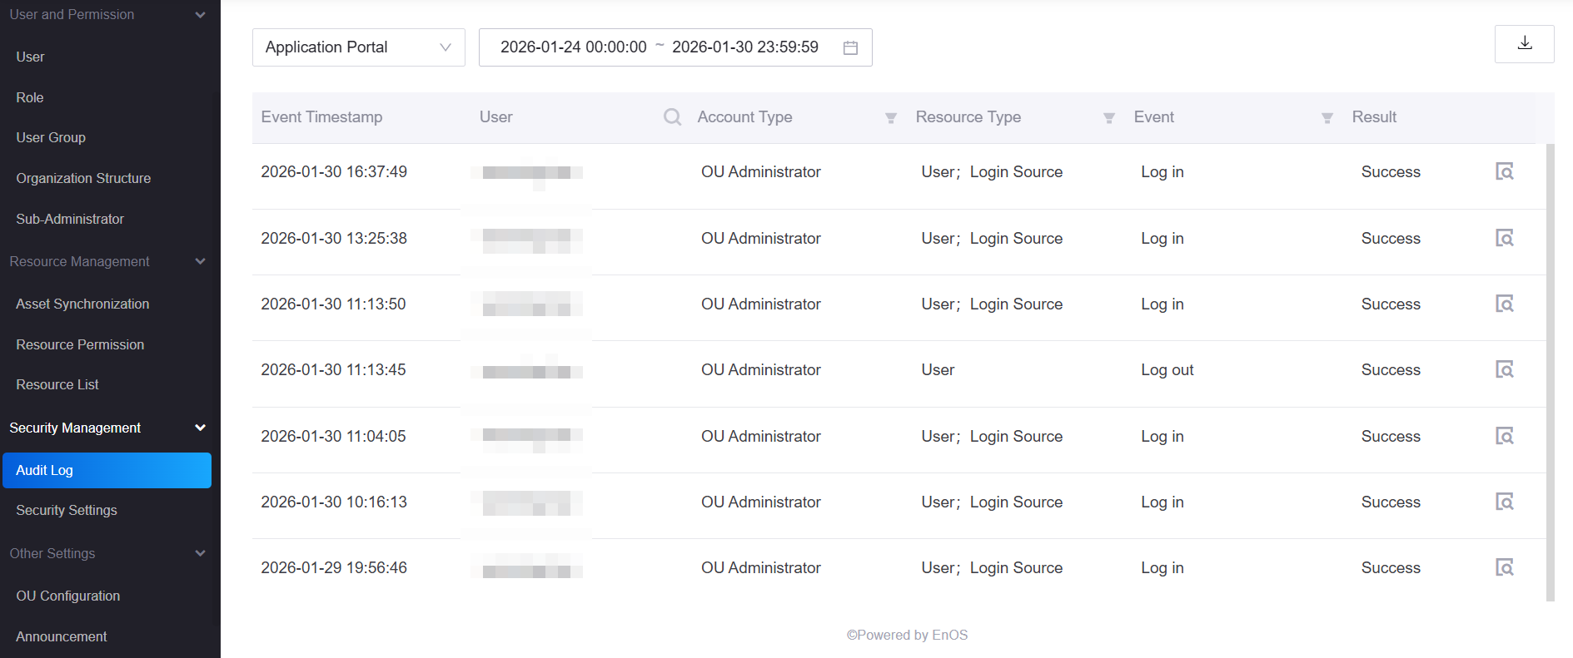View details of the Log out entry
This screenshot has width=1573, height=658.
(x=1504, y=369)
